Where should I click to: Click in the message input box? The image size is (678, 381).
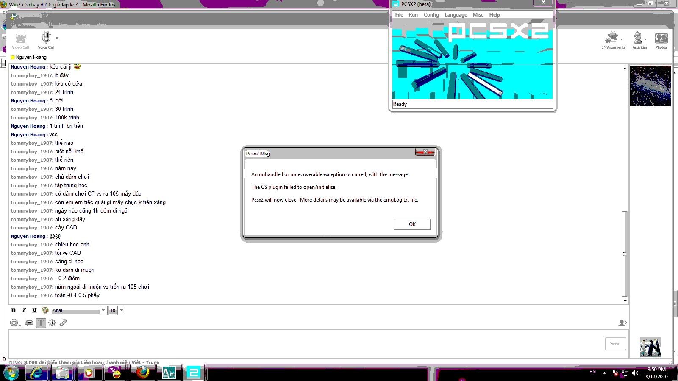305,344
